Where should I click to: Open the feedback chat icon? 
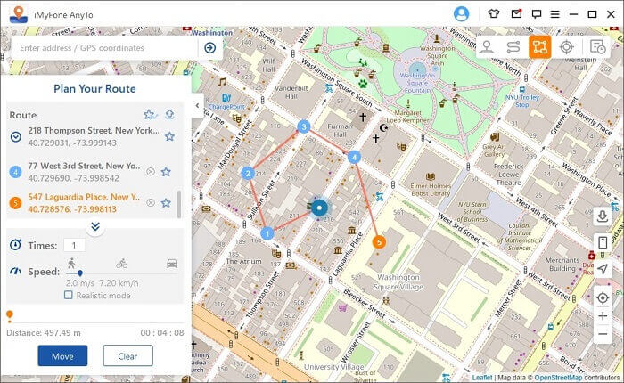coord(537,15)
